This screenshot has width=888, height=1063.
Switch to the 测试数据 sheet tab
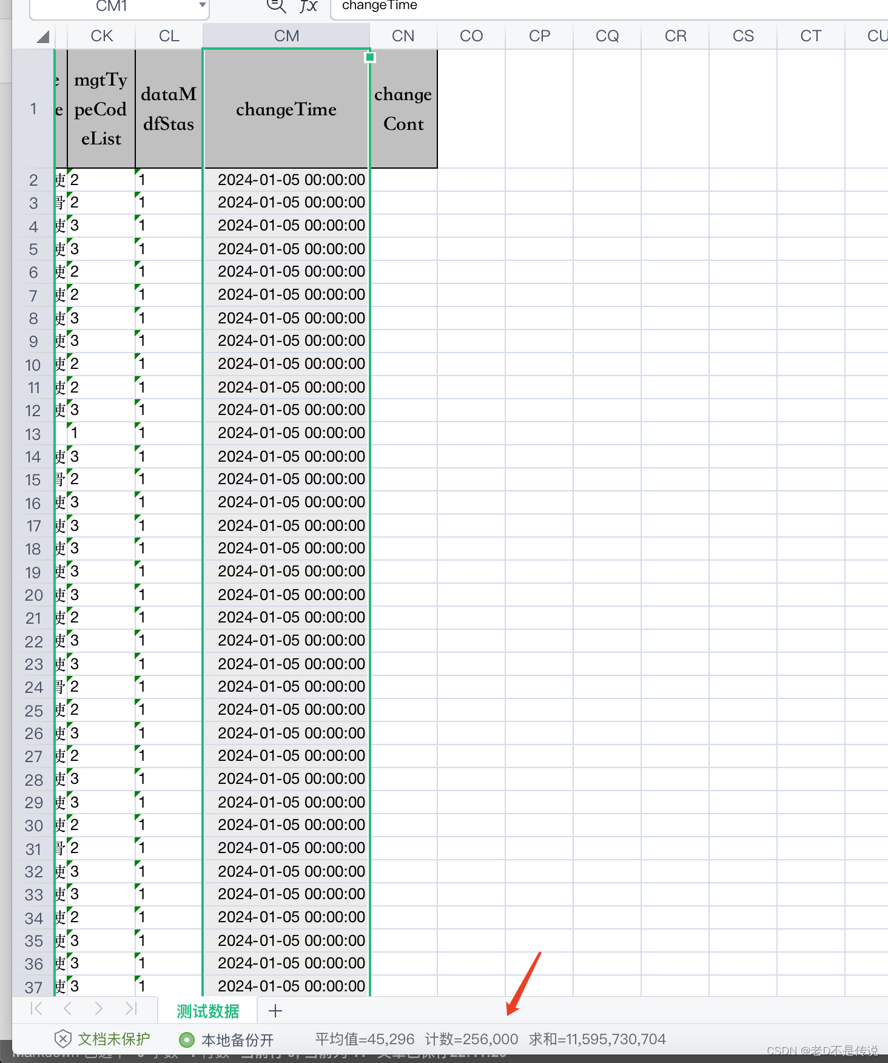[208, 1011]
